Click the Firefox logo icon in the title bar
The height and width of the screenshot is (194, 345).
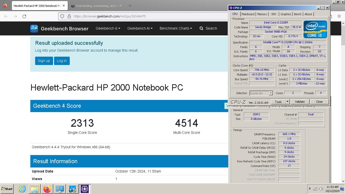point(5,6)
